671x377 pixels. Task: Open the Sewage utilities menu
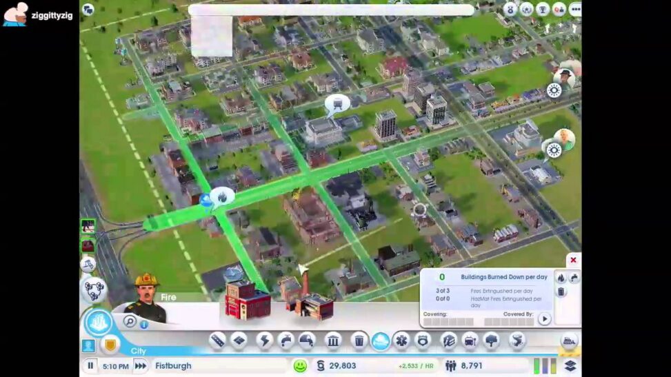click(x=307, y=340)
